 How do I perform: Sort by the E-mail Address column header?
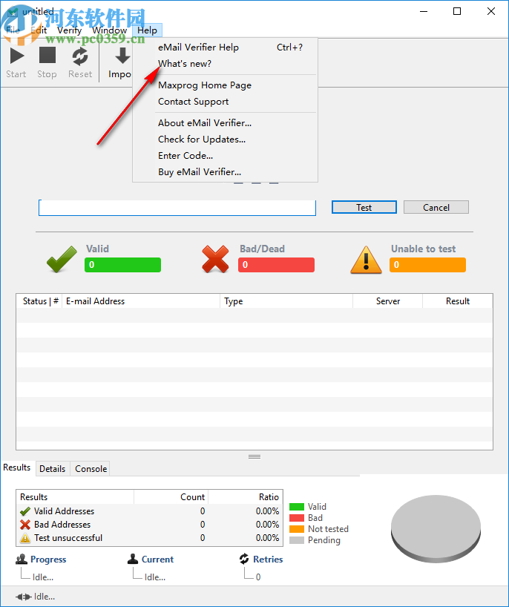141,301
